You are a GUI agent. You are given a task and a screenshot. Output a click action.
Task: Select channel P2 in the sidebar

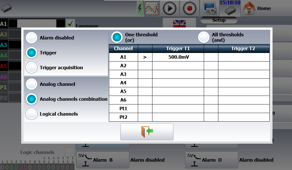point(4,98)
